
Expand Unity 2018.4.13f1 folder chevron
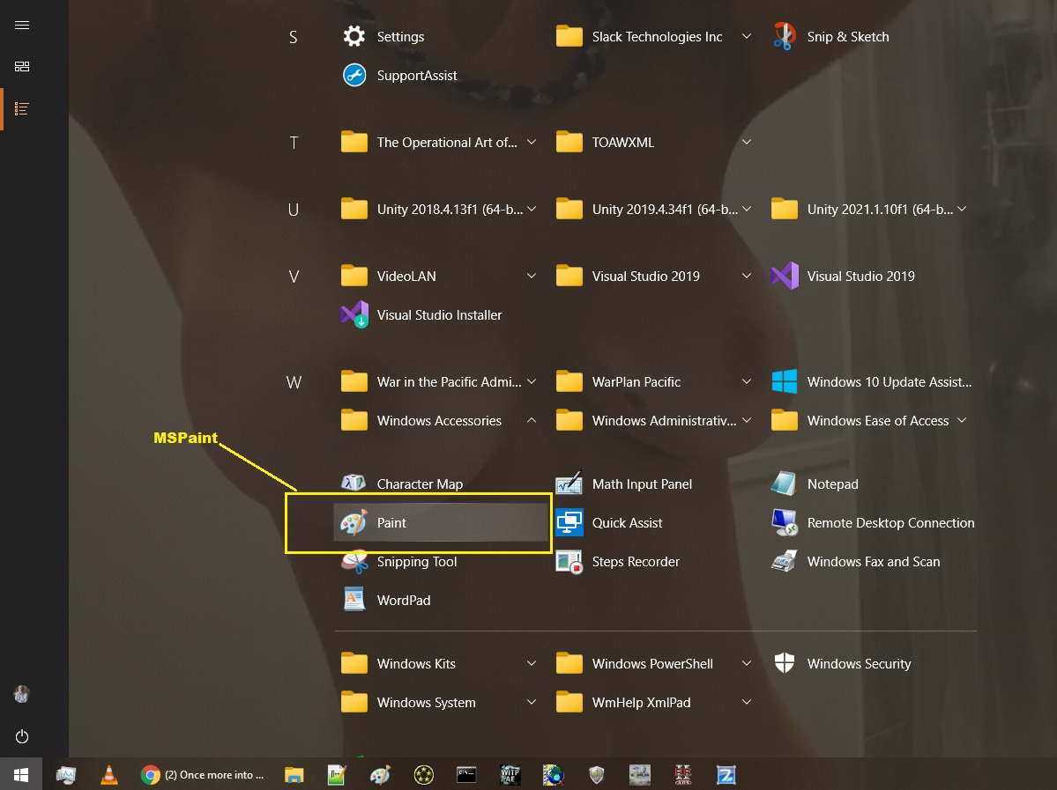click(x=532, y=209)
